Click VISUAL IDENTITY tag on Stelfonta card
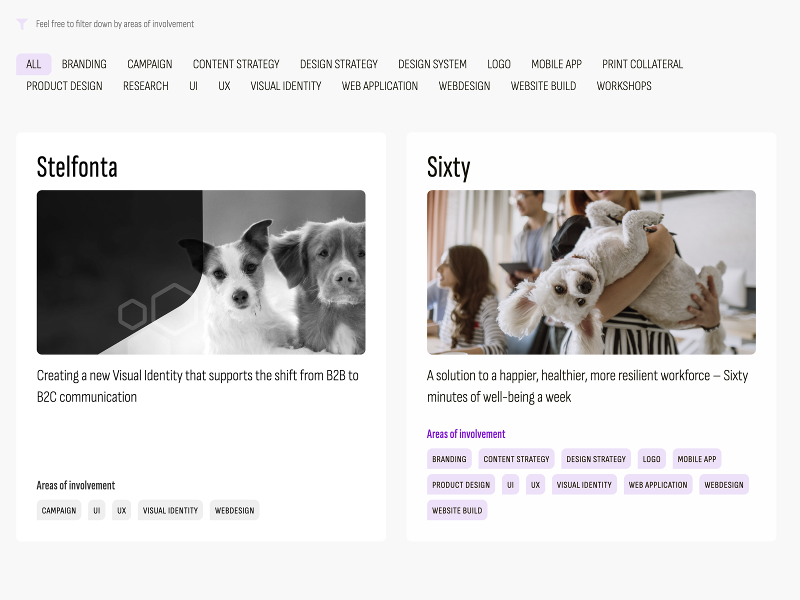The width and height of the screenshot is (800, 600). [170, 510]
